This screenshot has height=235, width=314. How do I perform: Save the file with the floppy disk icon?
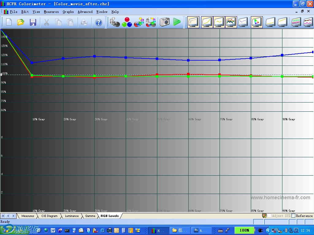[33, 22]
